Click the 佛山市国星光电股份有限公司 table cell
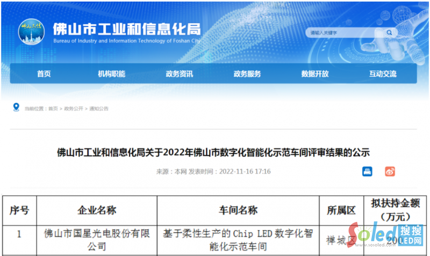Viewport: 430px width, 256px height. (97, 240)
